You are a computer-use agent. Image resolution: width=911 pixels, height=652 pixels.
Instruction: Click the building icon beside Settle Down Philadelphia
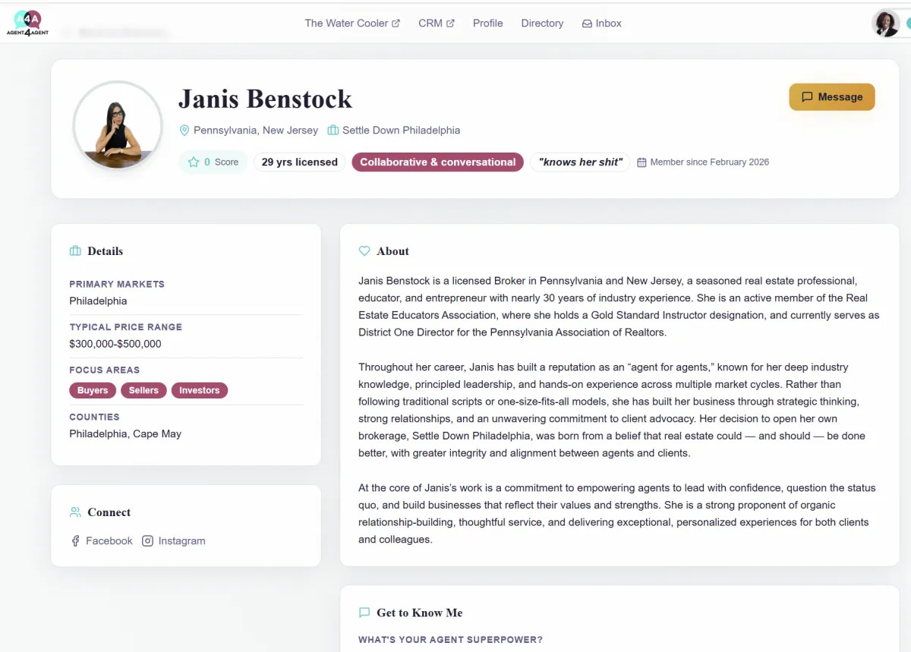(333, 130)
